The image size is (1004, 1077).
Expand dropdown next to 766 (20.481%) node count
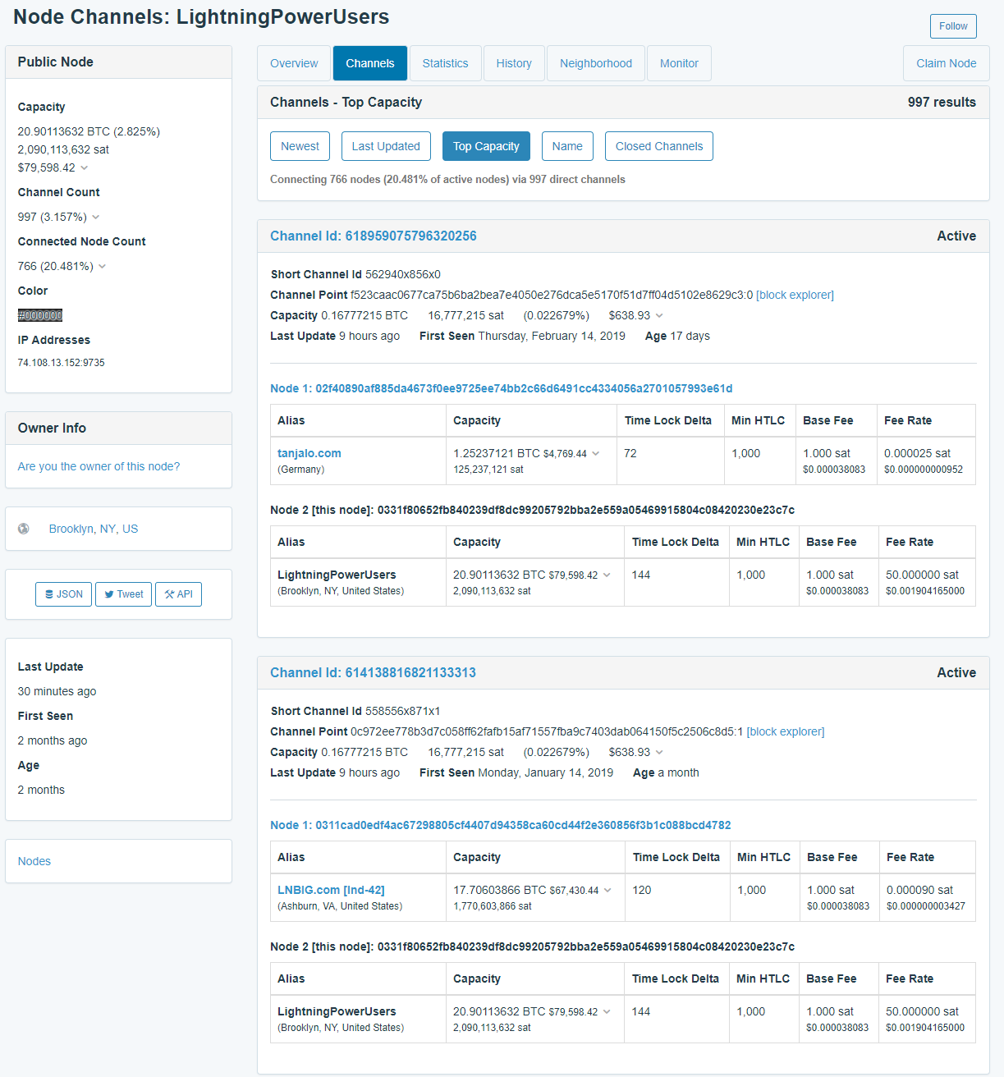pos(102,267)
